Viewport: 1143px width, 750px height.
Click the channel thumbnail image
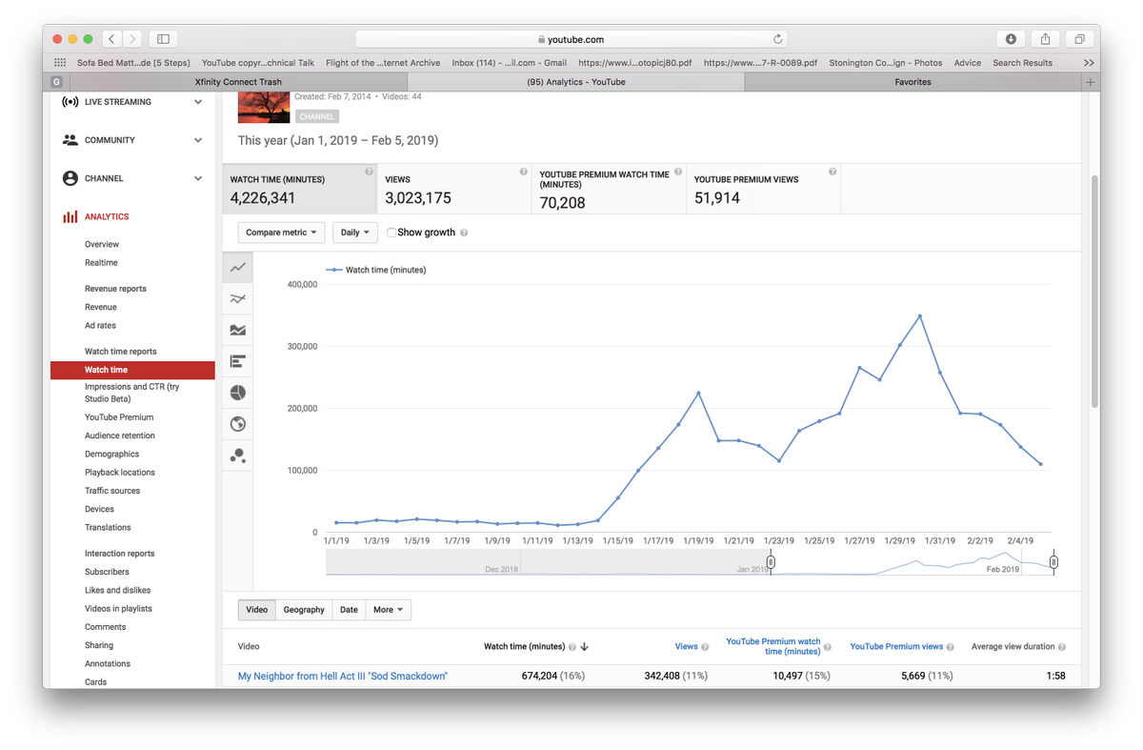pyautogui.click(x=264, y=108)
